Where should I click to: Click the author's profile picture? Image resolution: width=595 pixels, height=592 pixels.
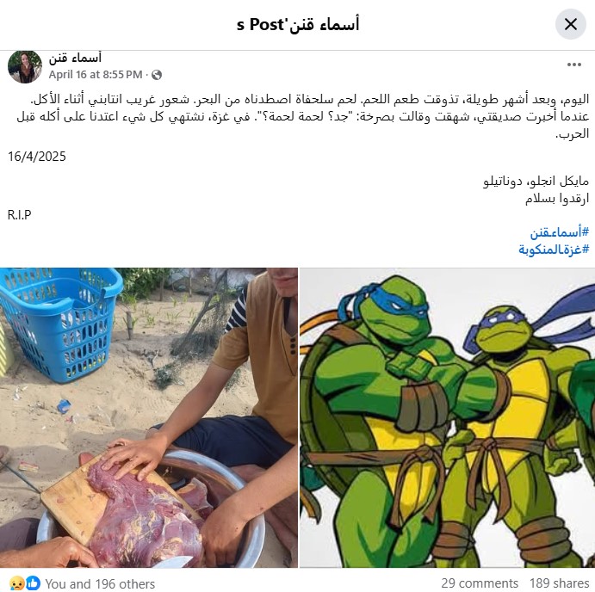(25, 66)
